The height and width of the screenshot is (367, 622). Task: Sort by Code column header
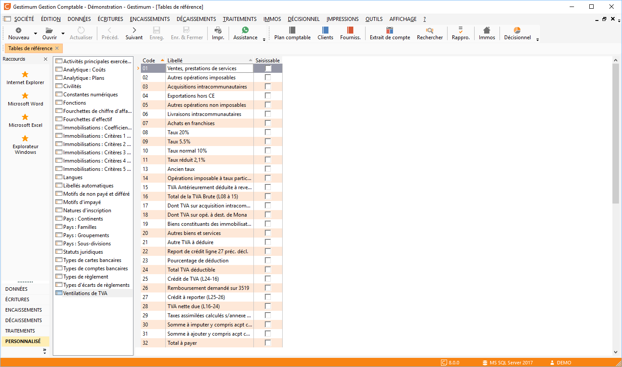[x=153, y=61]
